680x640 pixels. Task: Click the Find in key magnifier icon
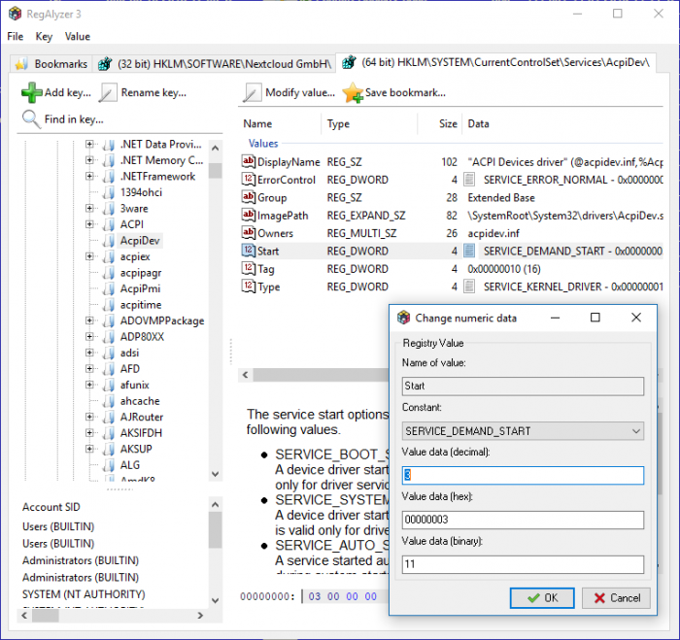coord(31,119)
